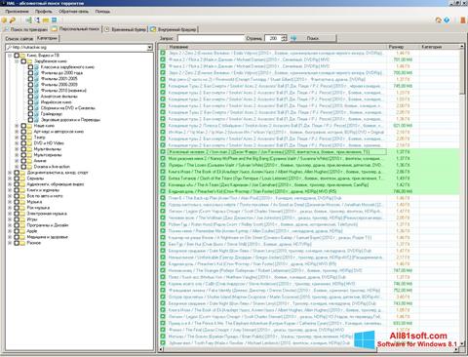Click the key icon in toolbar
This screenshot has height=357, width=468.
coord(13,20)
